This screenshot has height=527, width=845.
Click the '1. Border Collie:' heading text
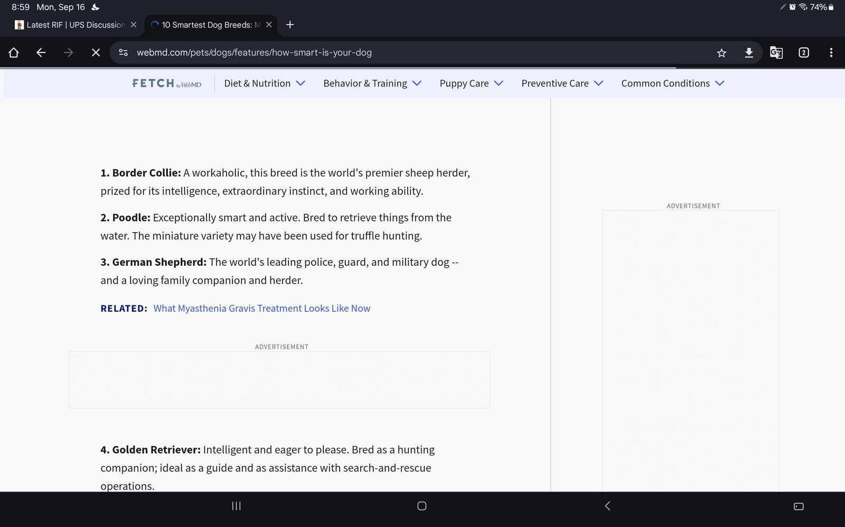coord(140,173)
